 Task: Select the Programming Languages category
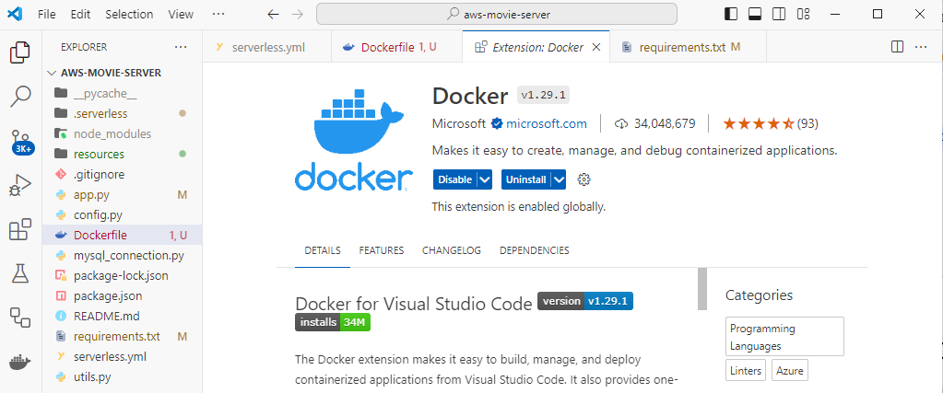[784, 337]
